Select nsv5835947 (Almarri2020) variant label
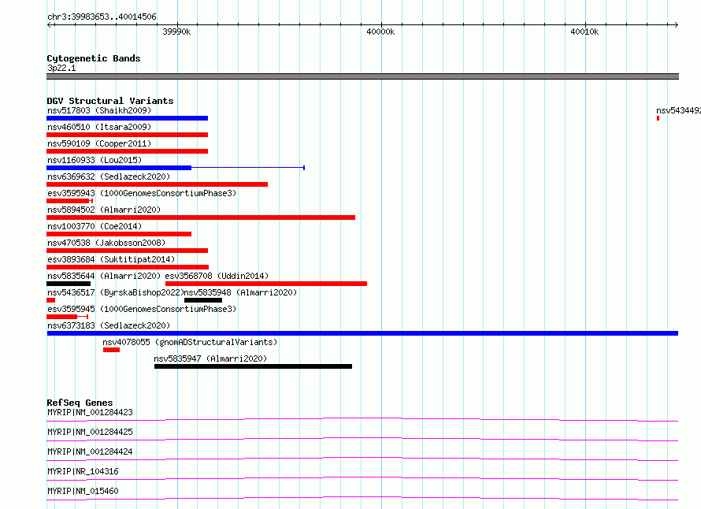This screenshot has height=509, width=701. (210, 359)
